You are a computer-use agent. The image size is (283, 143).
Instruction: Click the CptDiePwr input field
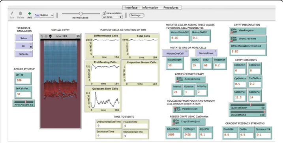click(x=255, y=98)
